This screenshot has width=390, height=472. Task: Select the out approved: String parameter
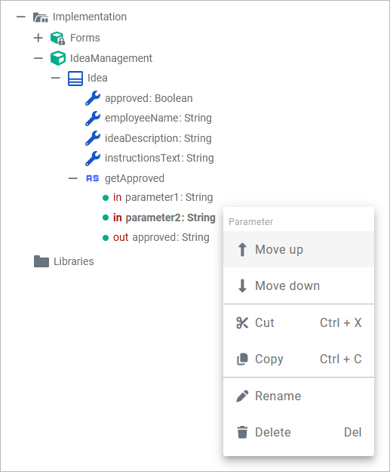click(161, 237)
